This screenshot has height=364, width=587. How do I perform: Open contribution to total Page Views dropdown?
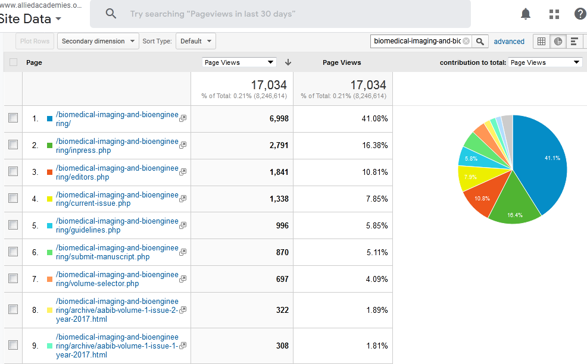coord(545,62)
